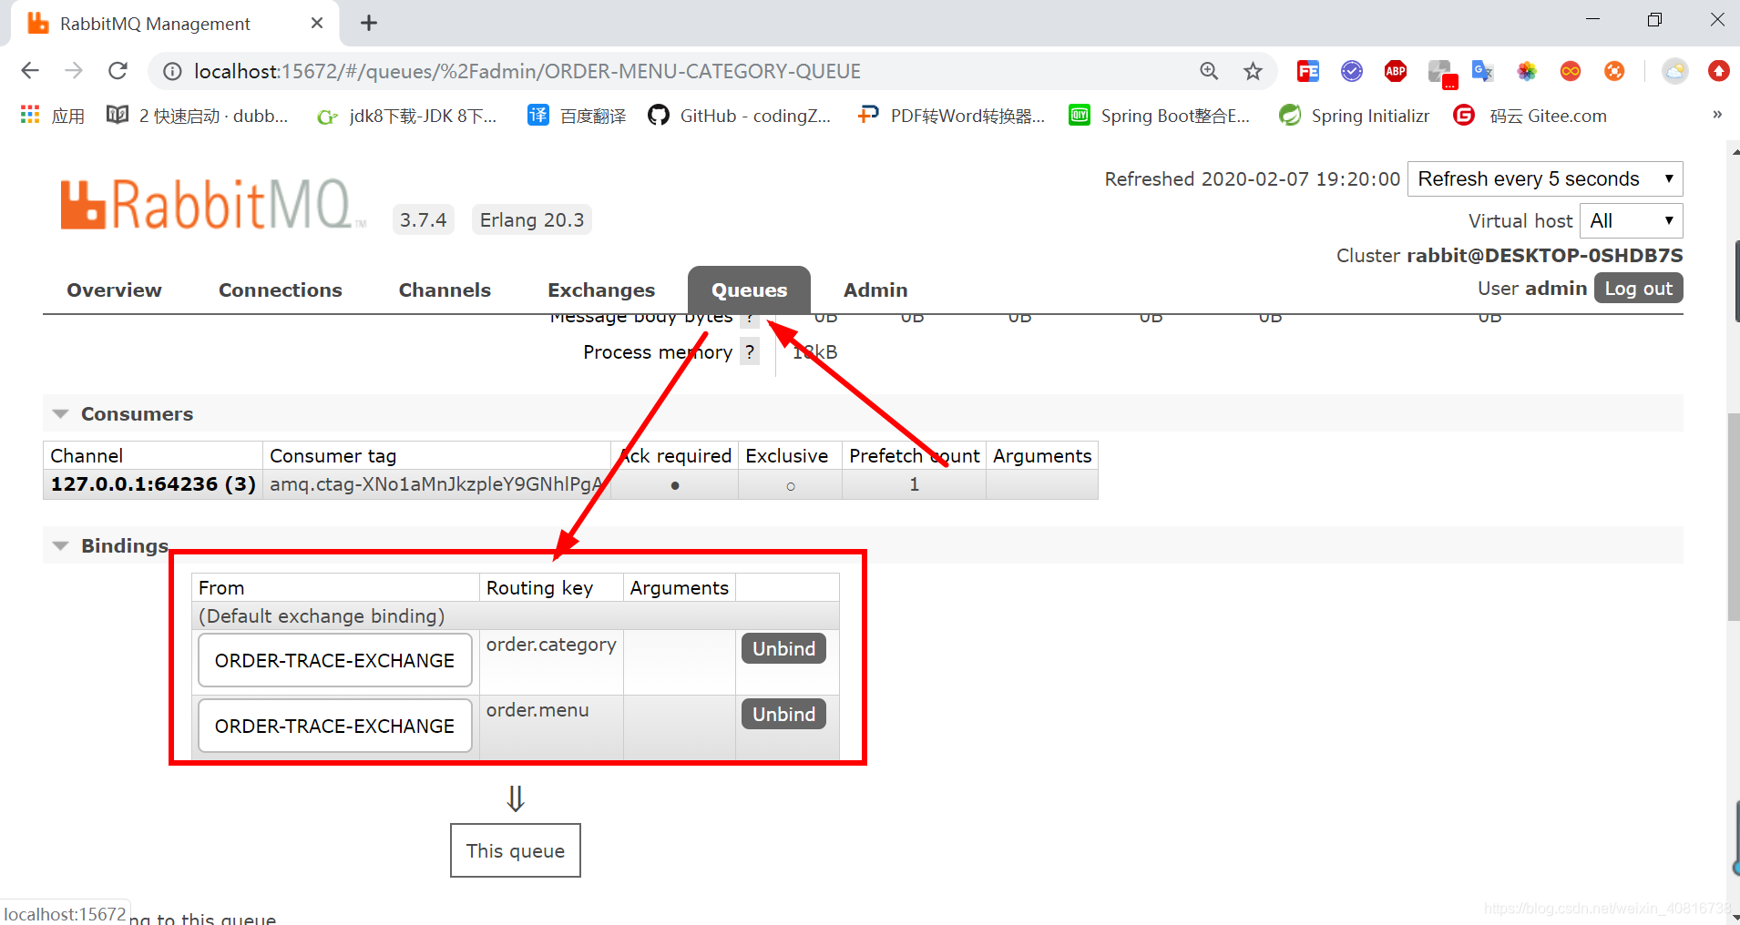Open a new browser tab
The width and height of the screenshot is (1740, 925).
(369, 23)
